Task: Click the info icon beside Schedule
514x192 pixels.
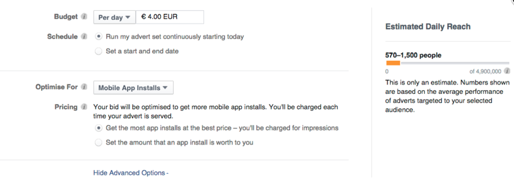Action: coord(84,37)
